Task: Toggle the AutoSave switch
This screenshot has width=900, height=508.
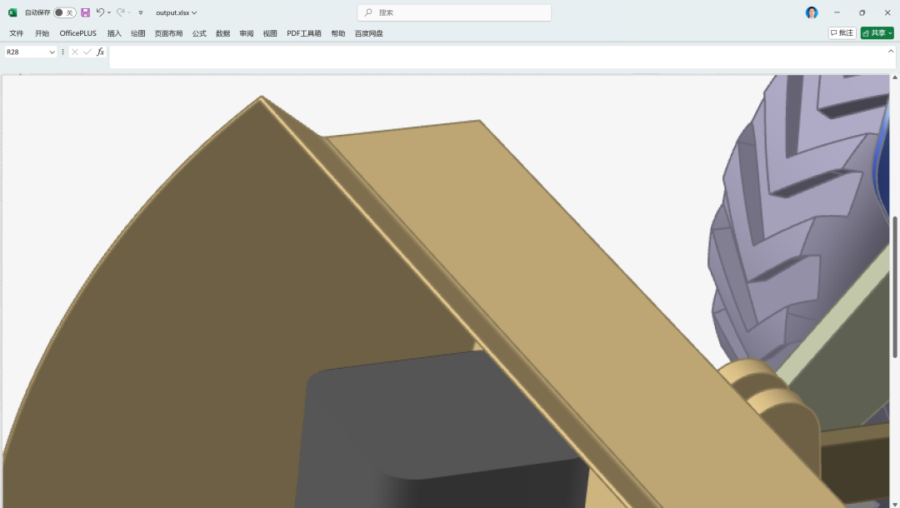Action: (x=65, y=12)
